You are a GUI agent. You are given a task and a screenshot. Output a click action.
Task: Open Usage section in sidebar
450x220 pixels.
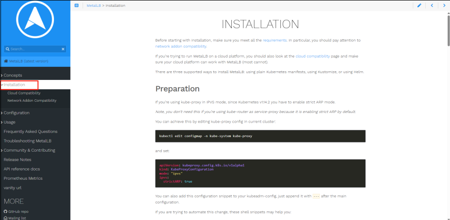click(9, 122)
